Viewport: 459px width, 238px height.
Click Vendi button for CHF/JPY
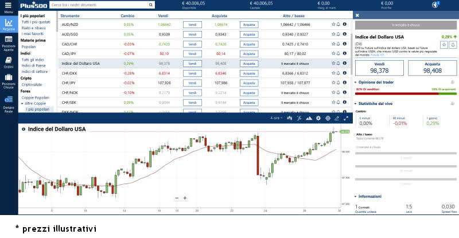(x=192, y=83)
